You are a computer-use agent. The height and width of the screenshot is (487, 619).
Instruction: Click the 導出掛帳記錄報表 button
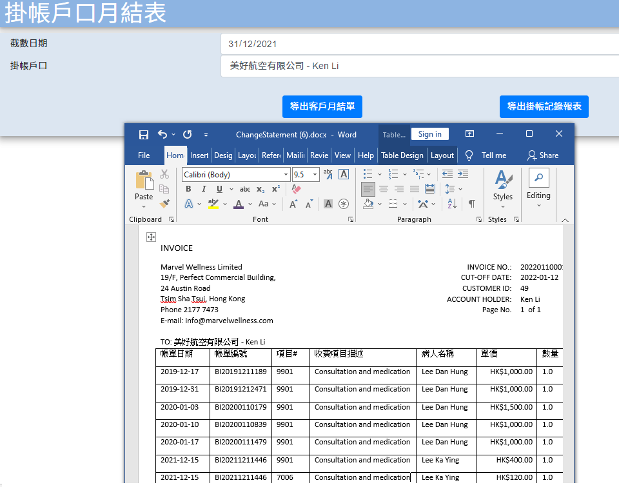[x=544, y=106]
